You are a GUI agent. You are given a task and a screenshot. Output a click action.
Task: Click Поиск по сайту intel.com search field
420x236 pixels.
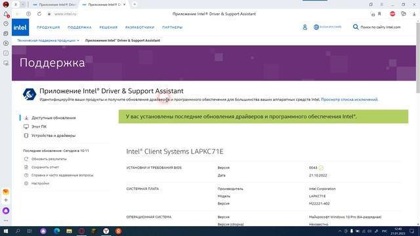[x=381, y=28]
